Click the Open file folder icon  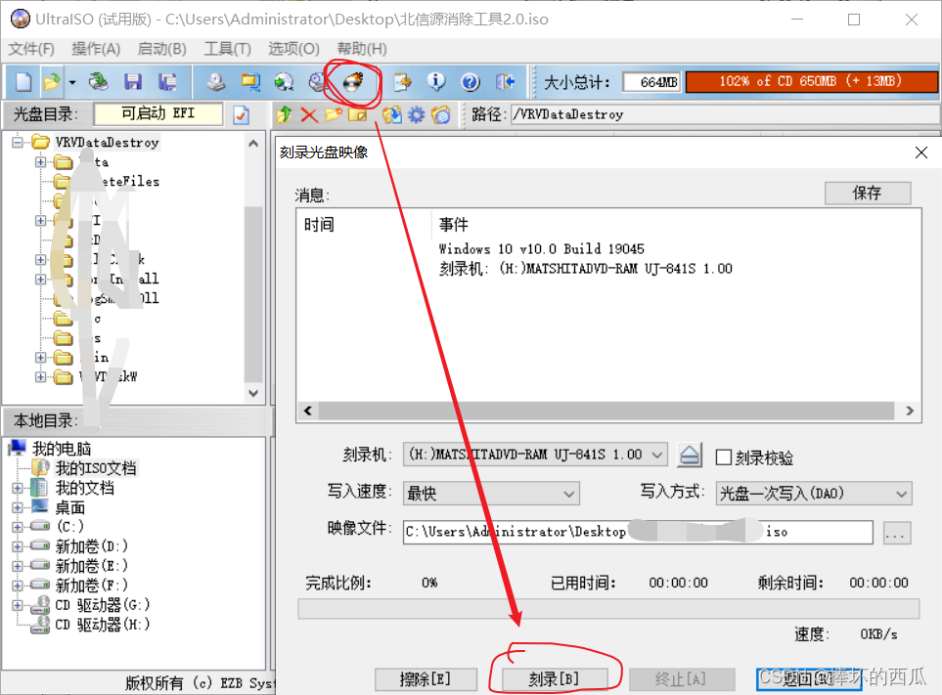(x=52, y=82)
